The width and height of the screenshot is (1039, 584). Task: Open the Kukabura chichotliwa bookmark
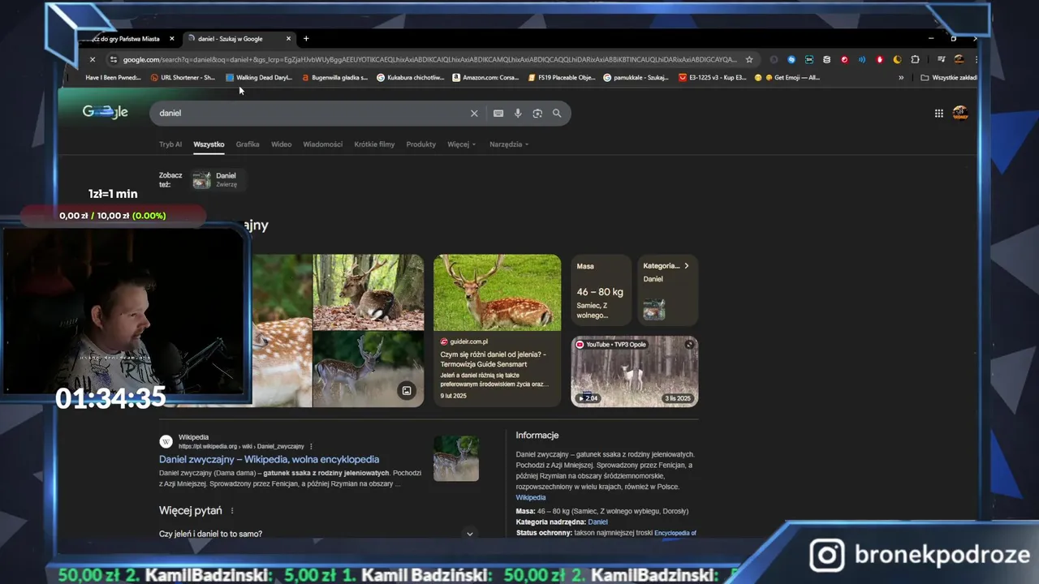point(410,78)
